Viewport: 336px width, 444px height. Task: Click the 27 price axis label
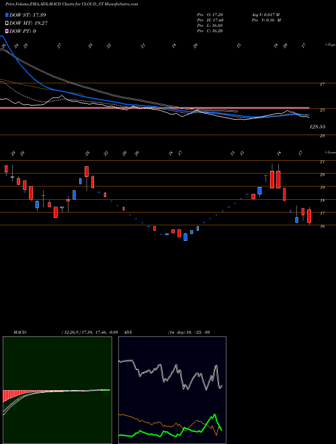click(322, 84)
